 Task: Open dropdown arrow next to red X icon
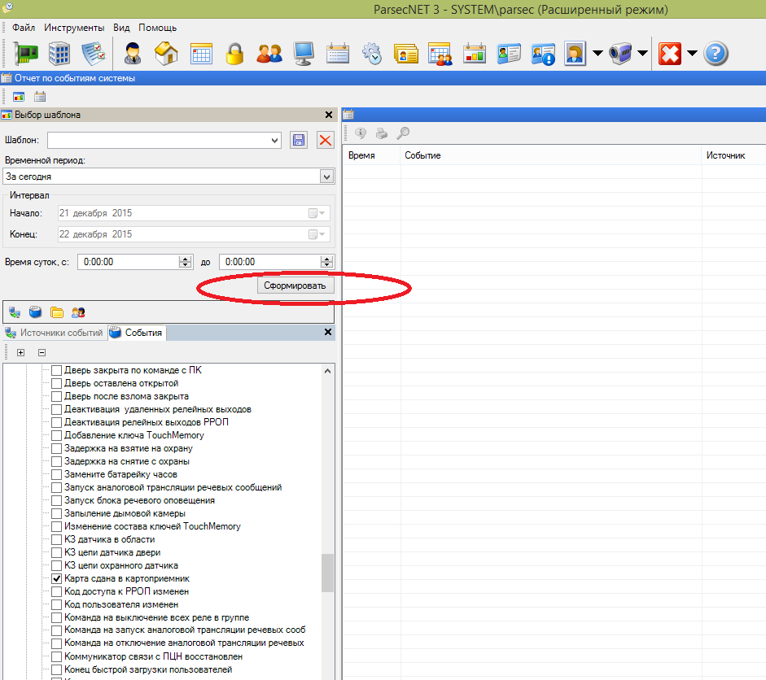click(692, 53)
